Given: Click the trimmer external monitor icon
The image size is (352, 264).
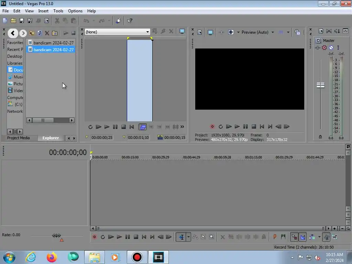Looking at the screenshot, I should [182, 31].
